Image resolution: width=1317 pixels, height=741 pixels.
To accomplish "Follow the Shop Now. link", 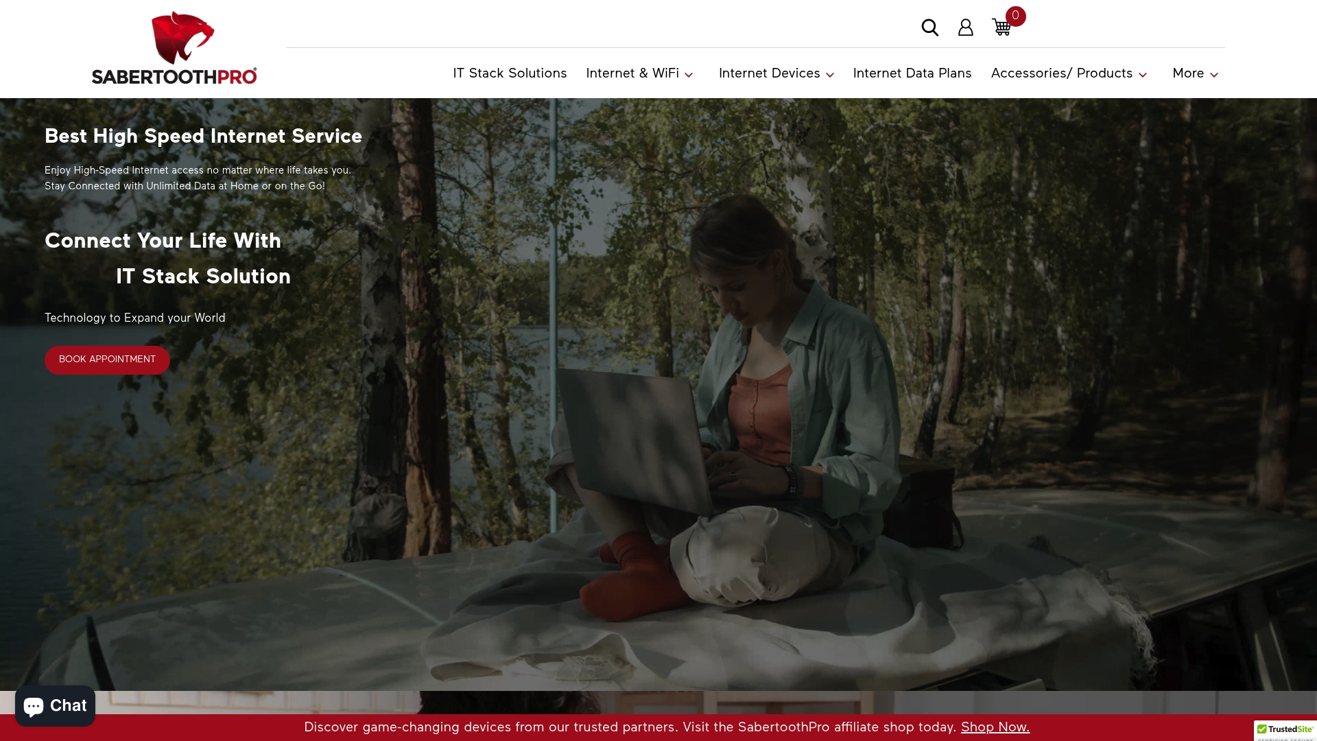I will tap(995, 727).
